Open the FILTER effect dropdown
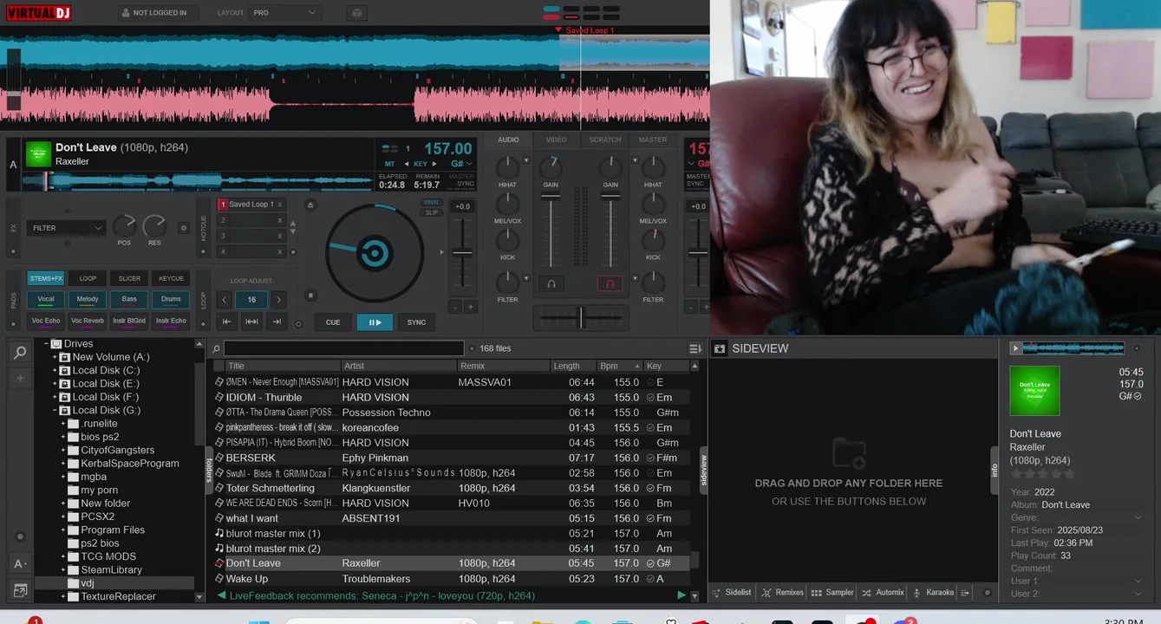The image size is (1161, 624). click(x=67, y=228)
